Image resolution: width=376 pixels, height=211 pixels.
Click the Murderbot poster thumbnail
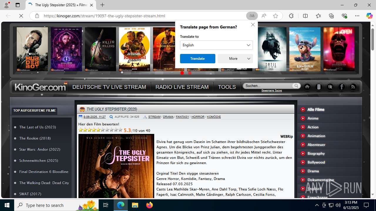pos(32,49)
